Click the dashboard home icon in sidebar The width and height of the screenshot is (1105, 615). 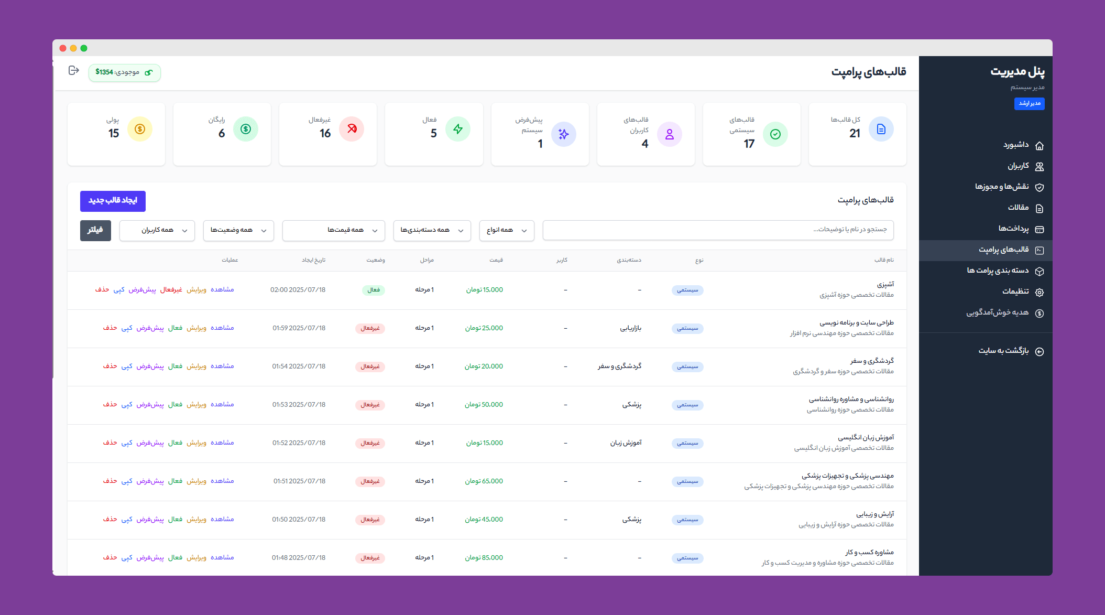[1040, 146]
